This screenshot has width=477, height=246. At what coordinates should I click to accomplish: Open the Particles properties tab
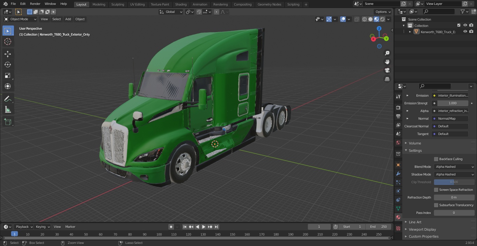(398, 182)
